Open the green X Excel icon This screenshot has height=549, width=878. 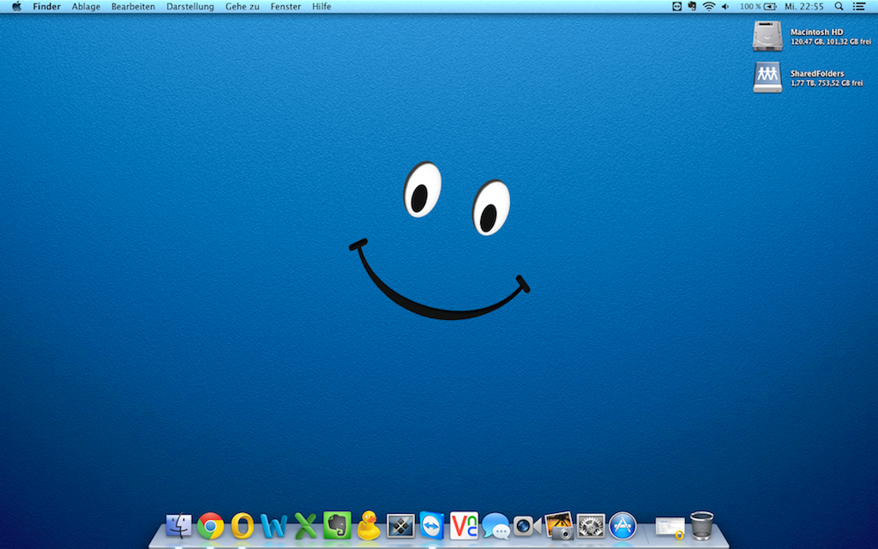[305, 525]
